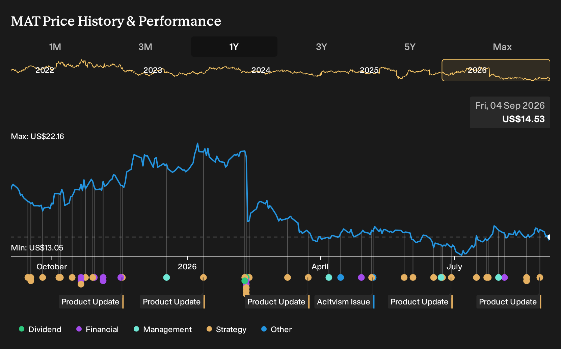Viewport: 561px width, 349px height.
Task: Click the white current-price dot at chart end
Action: click(549, 237)
